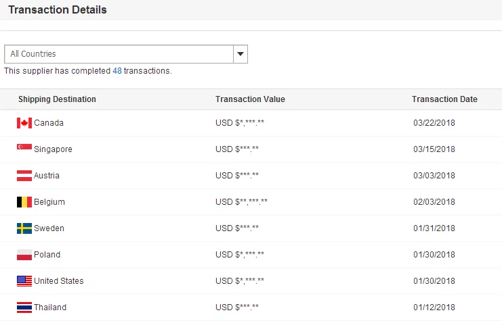Screen dimensions: 502x321
Task: Click the Shipping Destination column header
Action: point(57,99)
